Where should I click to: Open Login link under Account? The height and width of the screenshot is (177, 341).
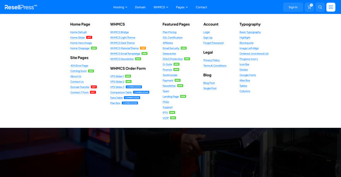click(206, 32)
